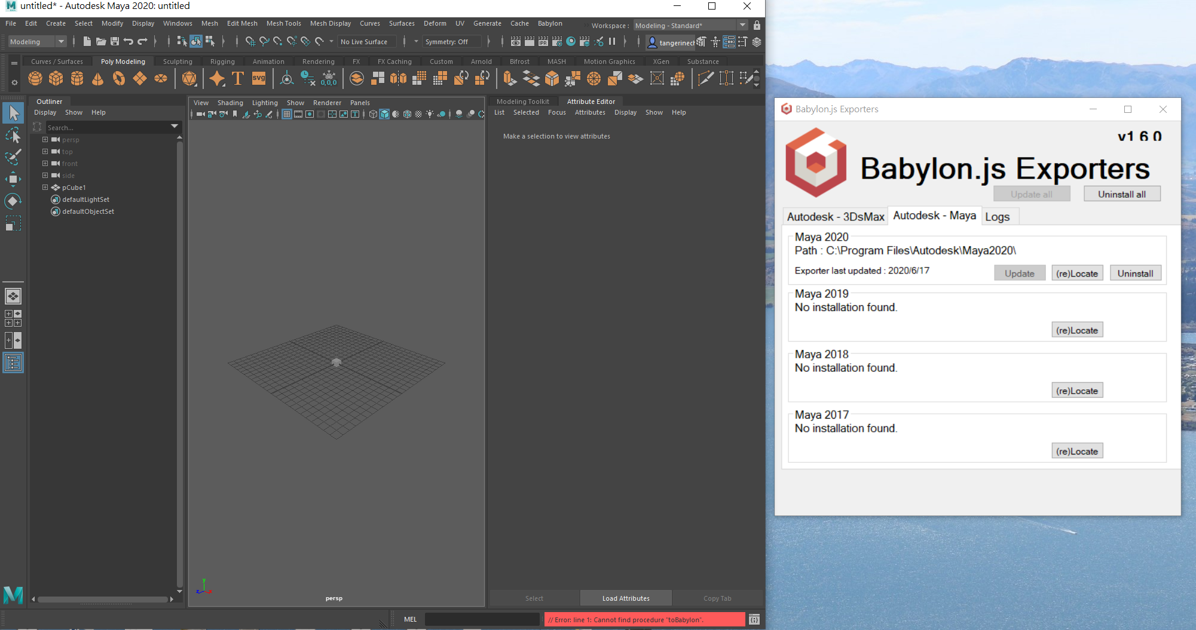The image size is (1196, 630).
Task: Click Uninstall all in Babylon.js Exporters
Action: [x=1122, y=194]
